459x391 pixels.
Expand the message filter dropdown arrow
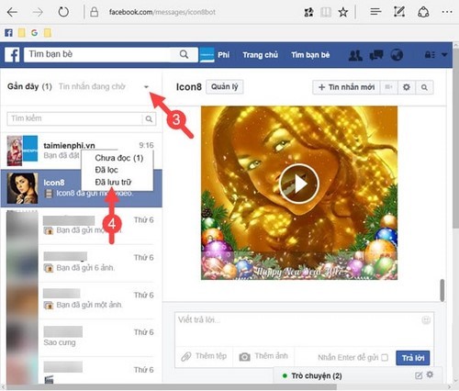pos(146,87)
